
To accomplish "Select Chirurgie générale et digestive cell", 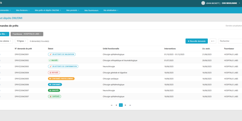I will tap(115, 73).
